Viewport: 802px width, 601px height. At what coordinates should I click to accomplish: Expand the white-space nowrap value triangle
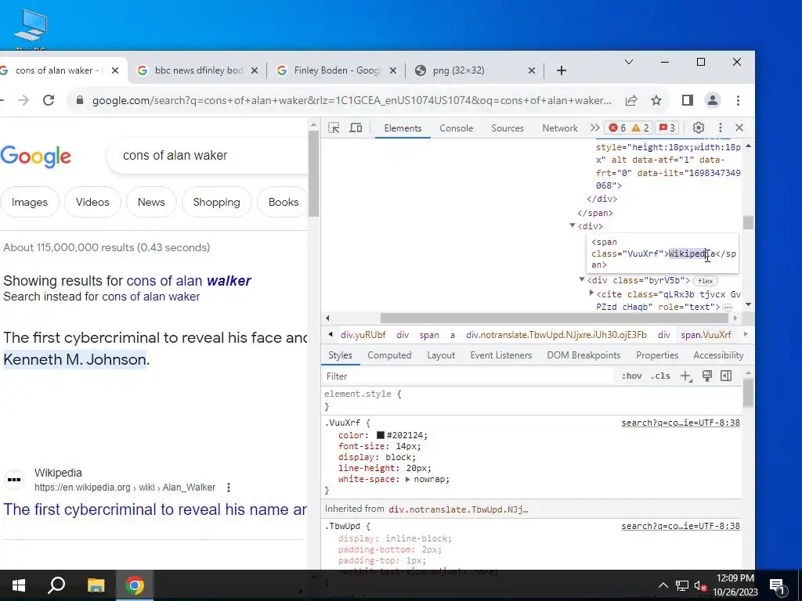tap(407, 480)
